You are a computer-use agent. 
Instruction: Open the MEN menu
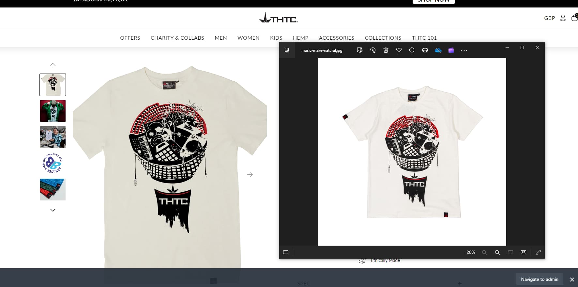[221, 38]
